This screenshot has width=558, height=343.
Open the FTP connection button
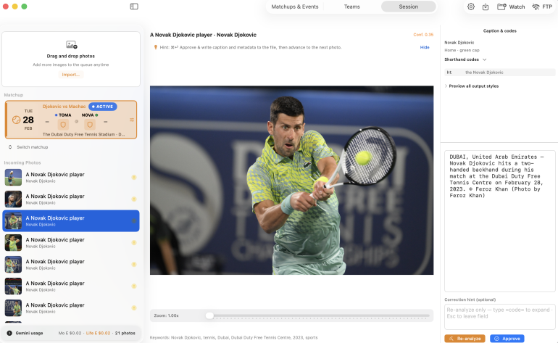542,7
